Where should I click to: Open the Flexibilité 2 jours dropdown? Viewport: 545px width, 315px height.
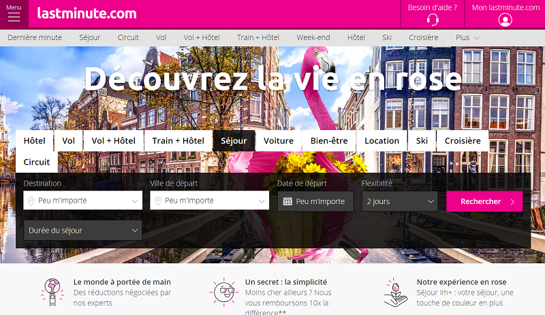click(400, 201)
